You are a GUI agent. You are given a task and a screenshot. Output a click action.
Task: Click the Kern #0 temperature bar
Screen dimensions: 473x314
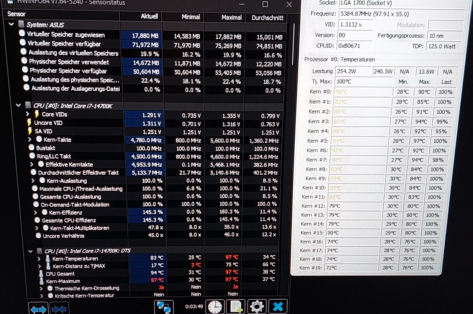point(363,92)
